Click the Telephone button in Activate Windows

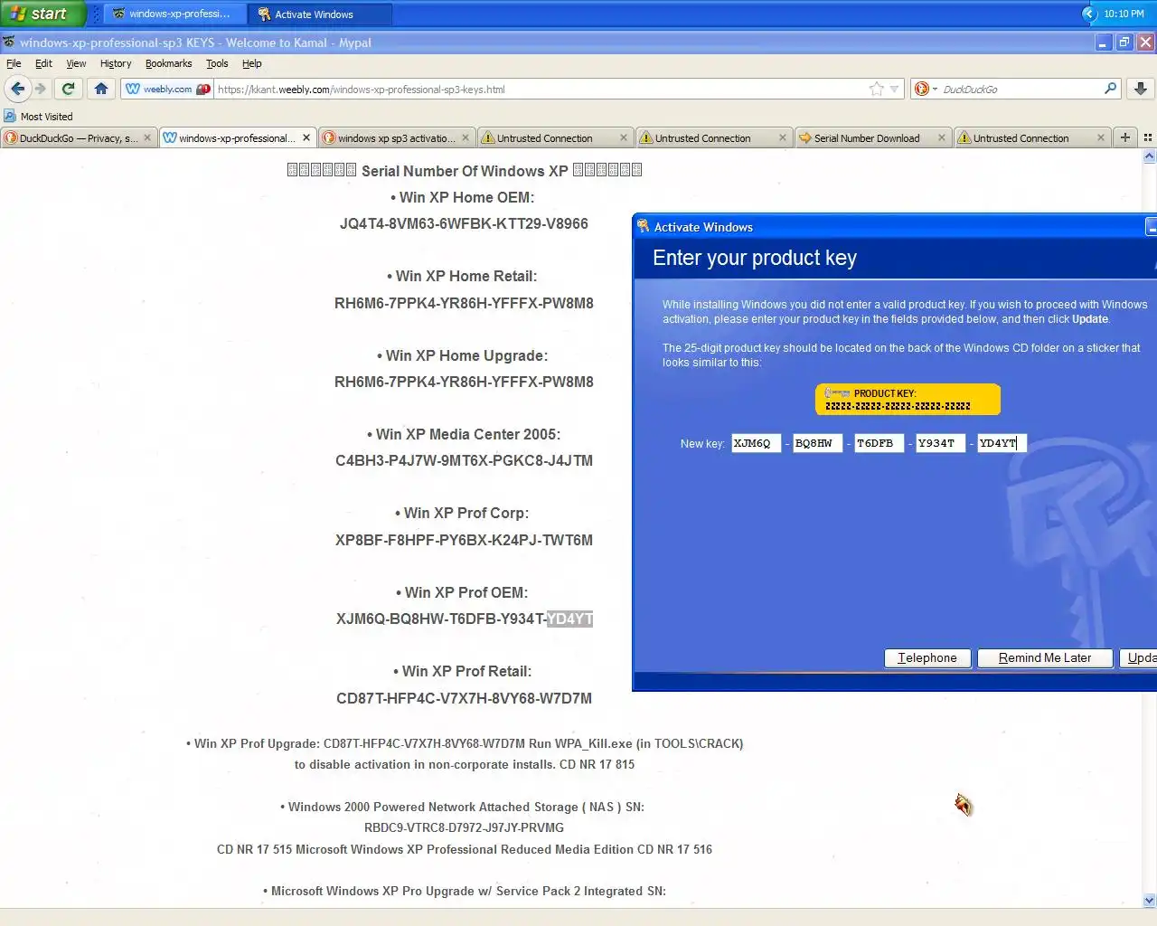click(927, 658)
